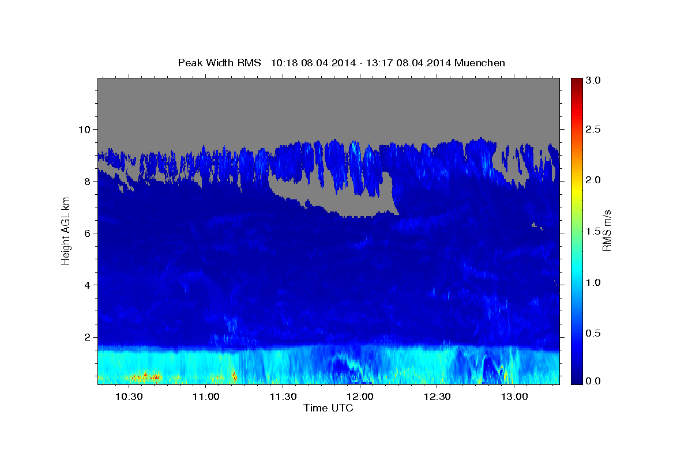Click the 'Height AGL km' axis label
Screen dimensions: 692x461
[x=66, y=231]
